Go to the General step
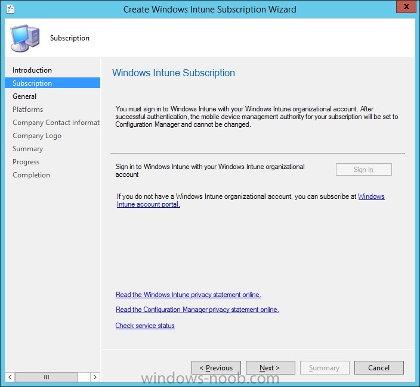420x387 pixels. [x=24, y=96]
